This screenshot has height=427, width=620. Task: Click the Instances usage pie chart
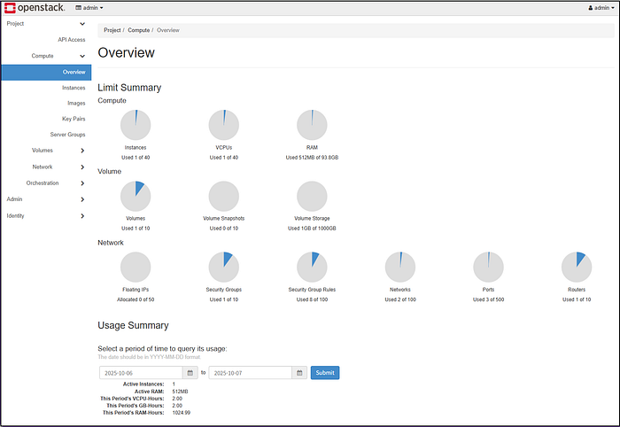click(x=136, y=125)
